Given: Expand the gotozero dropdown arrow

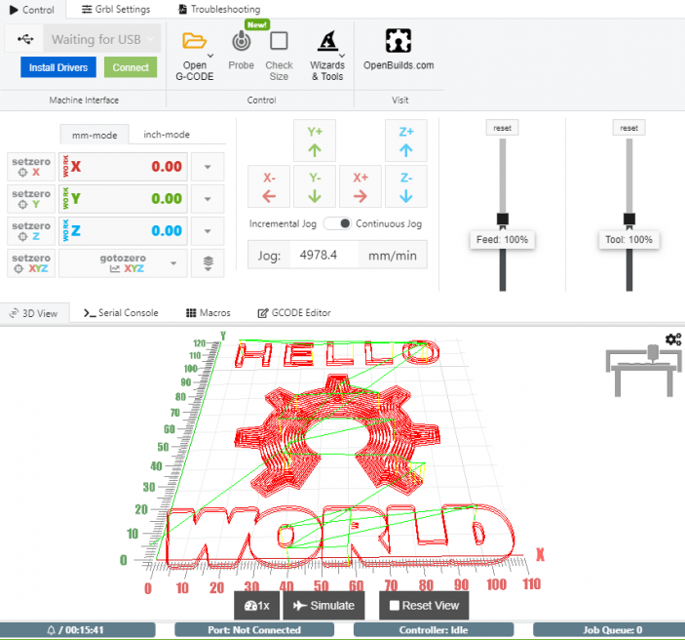Looking at the screenshot, I should [173, 263].
